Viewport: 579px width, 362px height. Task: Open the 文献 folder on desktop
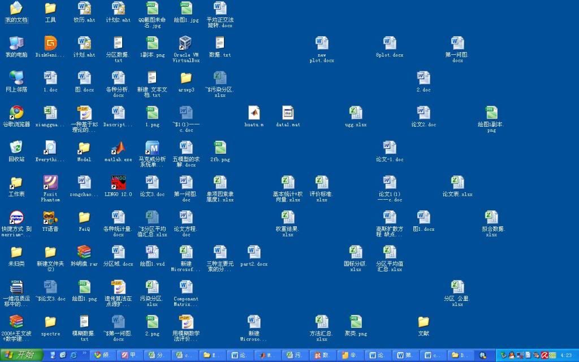[424, 323]
